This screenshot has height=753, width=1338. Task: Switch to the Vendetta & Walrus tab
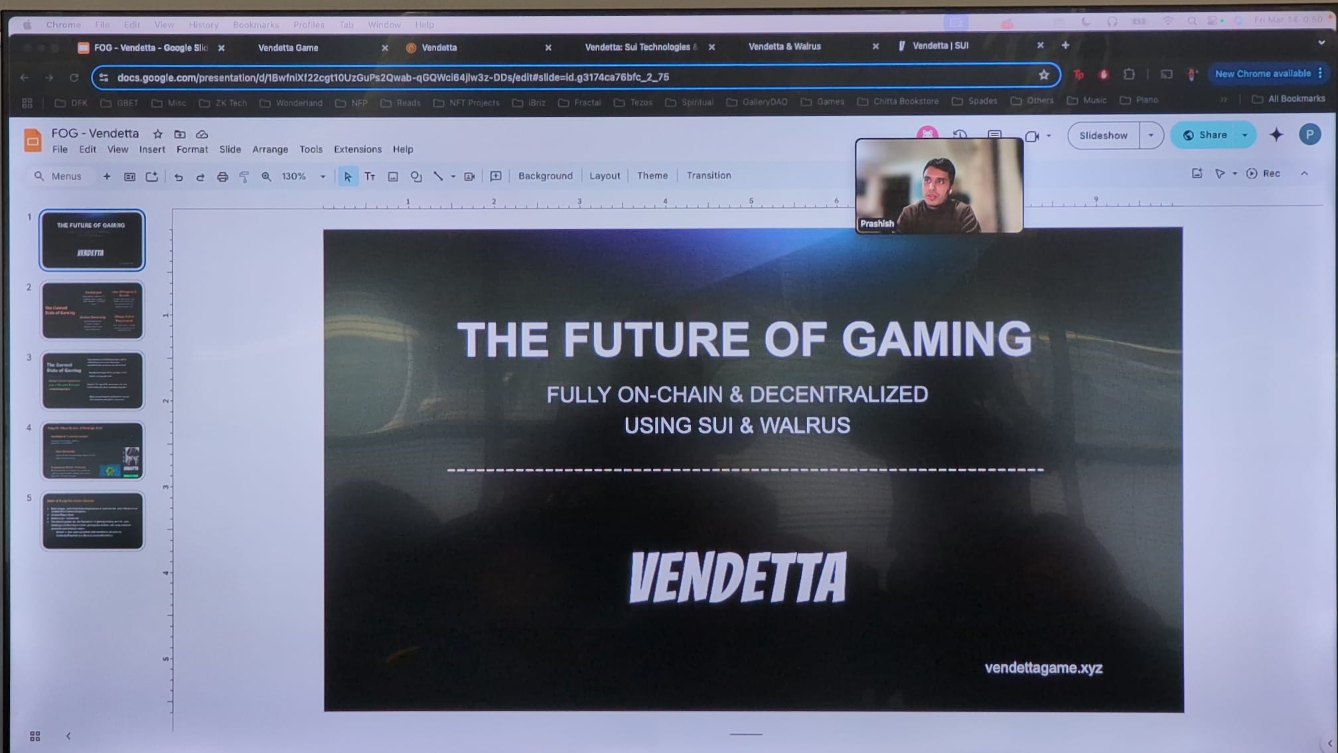tap(784, 46)
